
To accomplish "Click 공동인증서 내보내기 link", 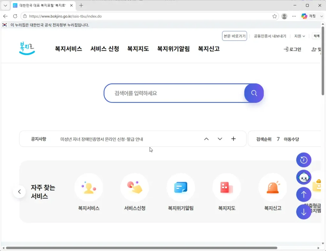I will click(270, 36).
